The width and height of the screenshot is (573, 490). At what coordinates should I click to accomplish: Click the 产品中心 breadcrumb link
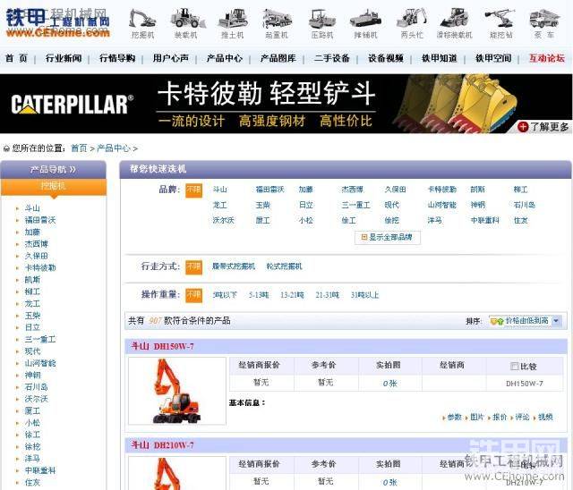click(114, 148)
